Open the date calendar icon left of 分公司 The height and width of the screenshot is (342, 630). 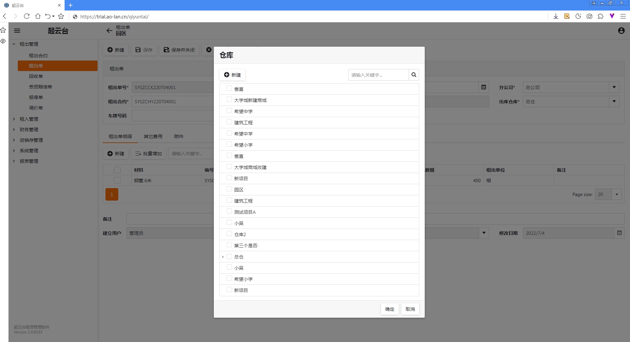tap(484, 87)
